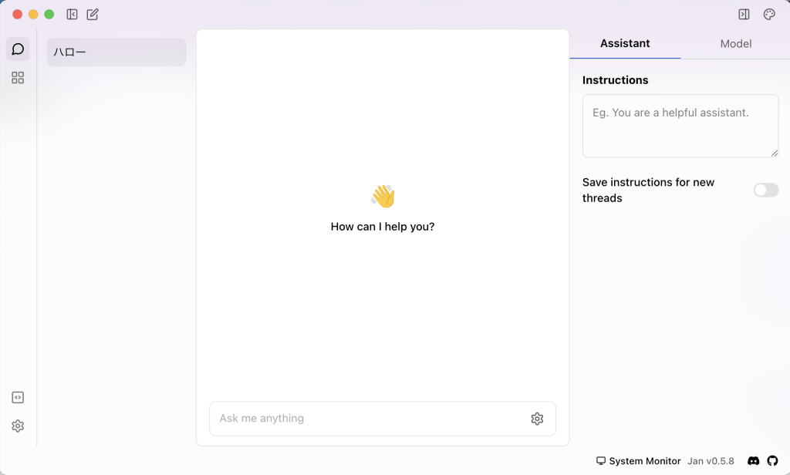Collapse the left thread sidebar panel

point(72,14)
